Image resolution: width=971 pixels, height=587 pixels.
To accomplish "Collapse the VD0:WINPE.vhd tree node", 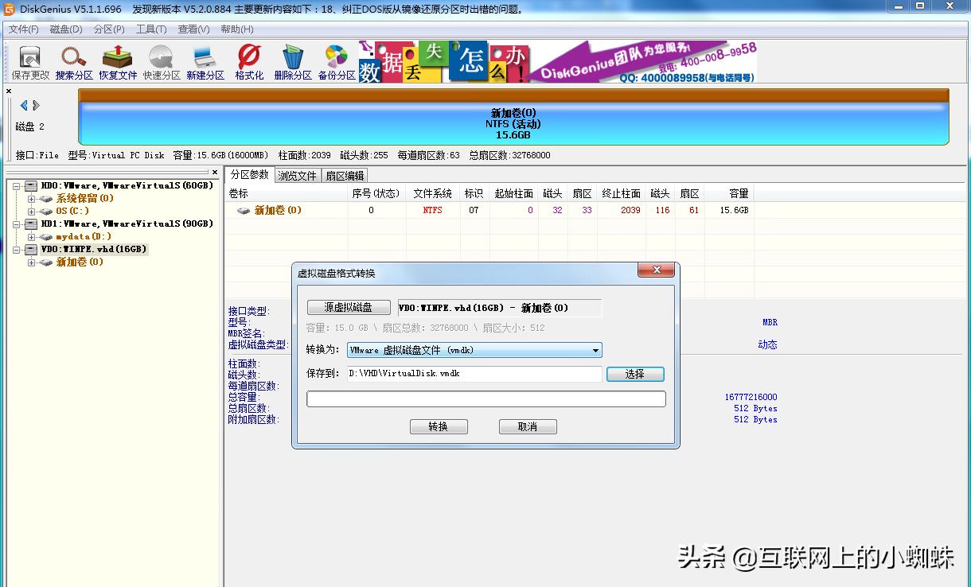I will coord(17,249).
